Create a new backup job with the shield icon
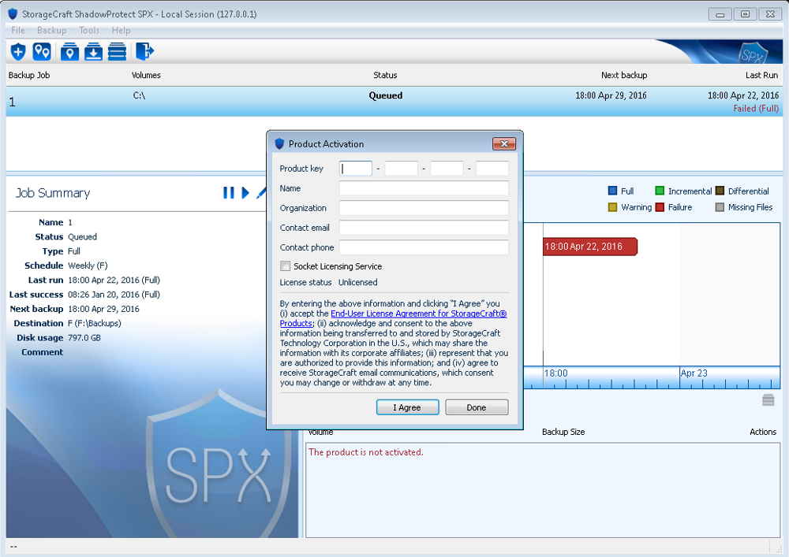Viewport: 789px width, 557px height. [x=17, y=51]
